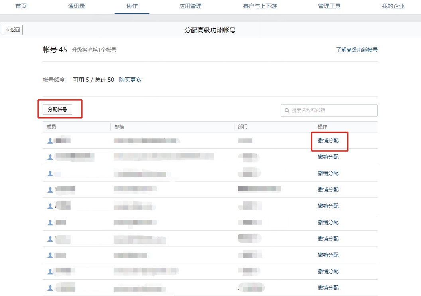421x296 pixels.
Task: Revoke assignment in the fifth row
Action: (x=328, y=206)
